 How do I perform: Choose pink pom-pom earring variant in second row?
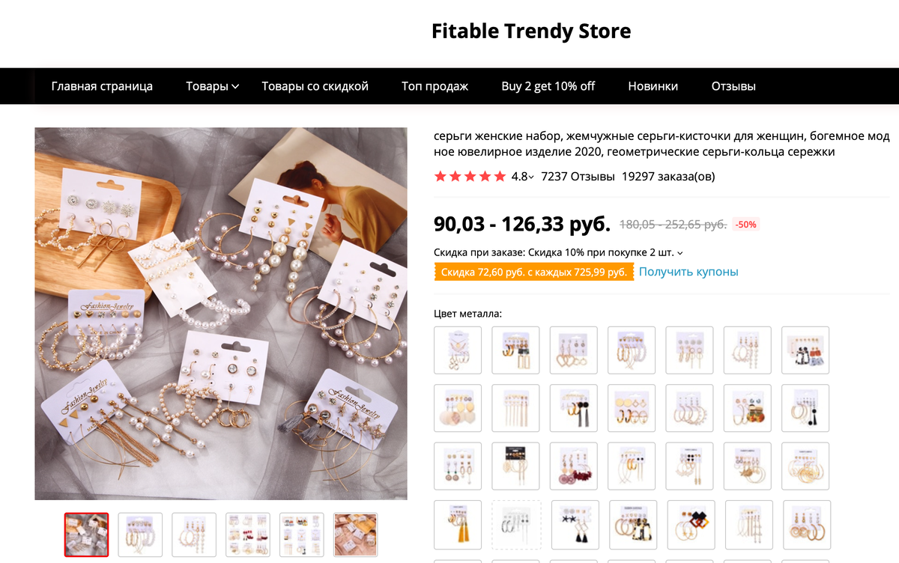pyautogui.click(x=458, y=408)
